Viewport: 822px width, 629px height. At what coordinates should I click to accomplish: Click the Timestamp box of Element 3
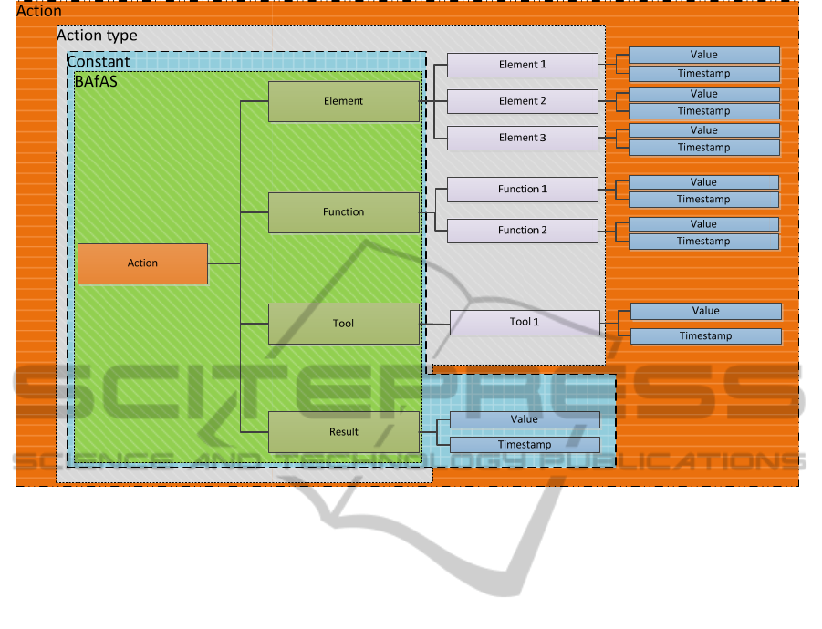coord(703,148)
